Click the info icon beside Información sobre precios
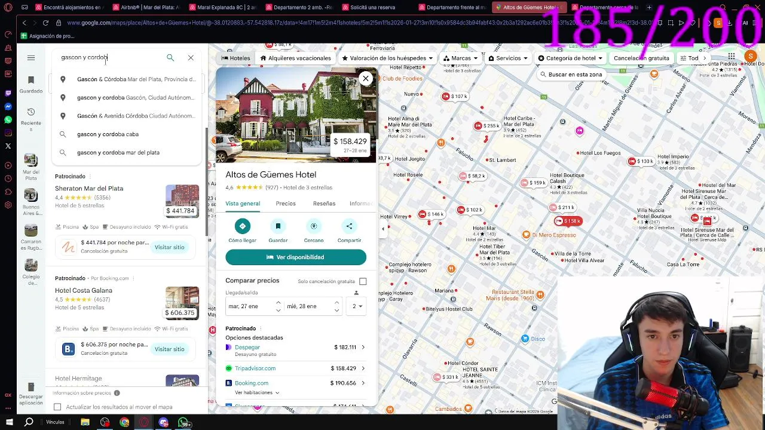765x430 pixels. tap(117, 393)
